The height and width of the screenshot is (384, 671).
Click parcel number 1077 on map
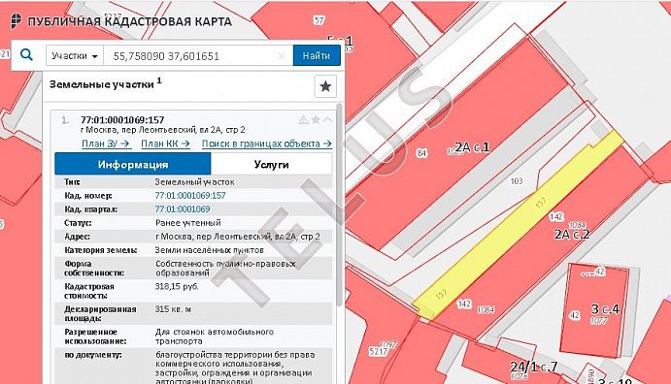[598, 321]
